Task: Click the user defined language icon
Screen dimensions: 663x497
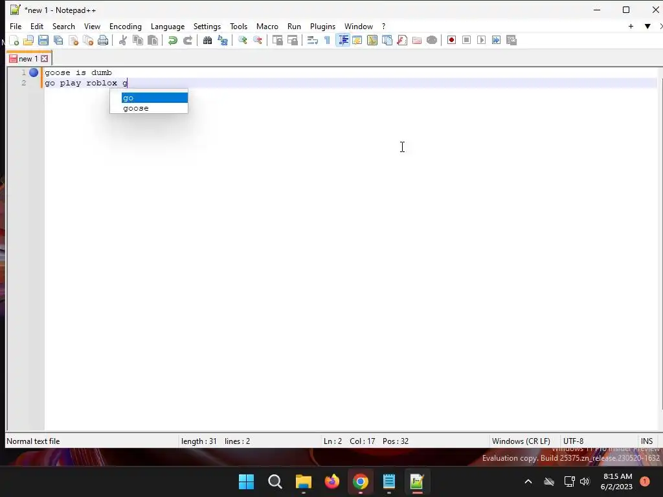Action: (357, 40)
